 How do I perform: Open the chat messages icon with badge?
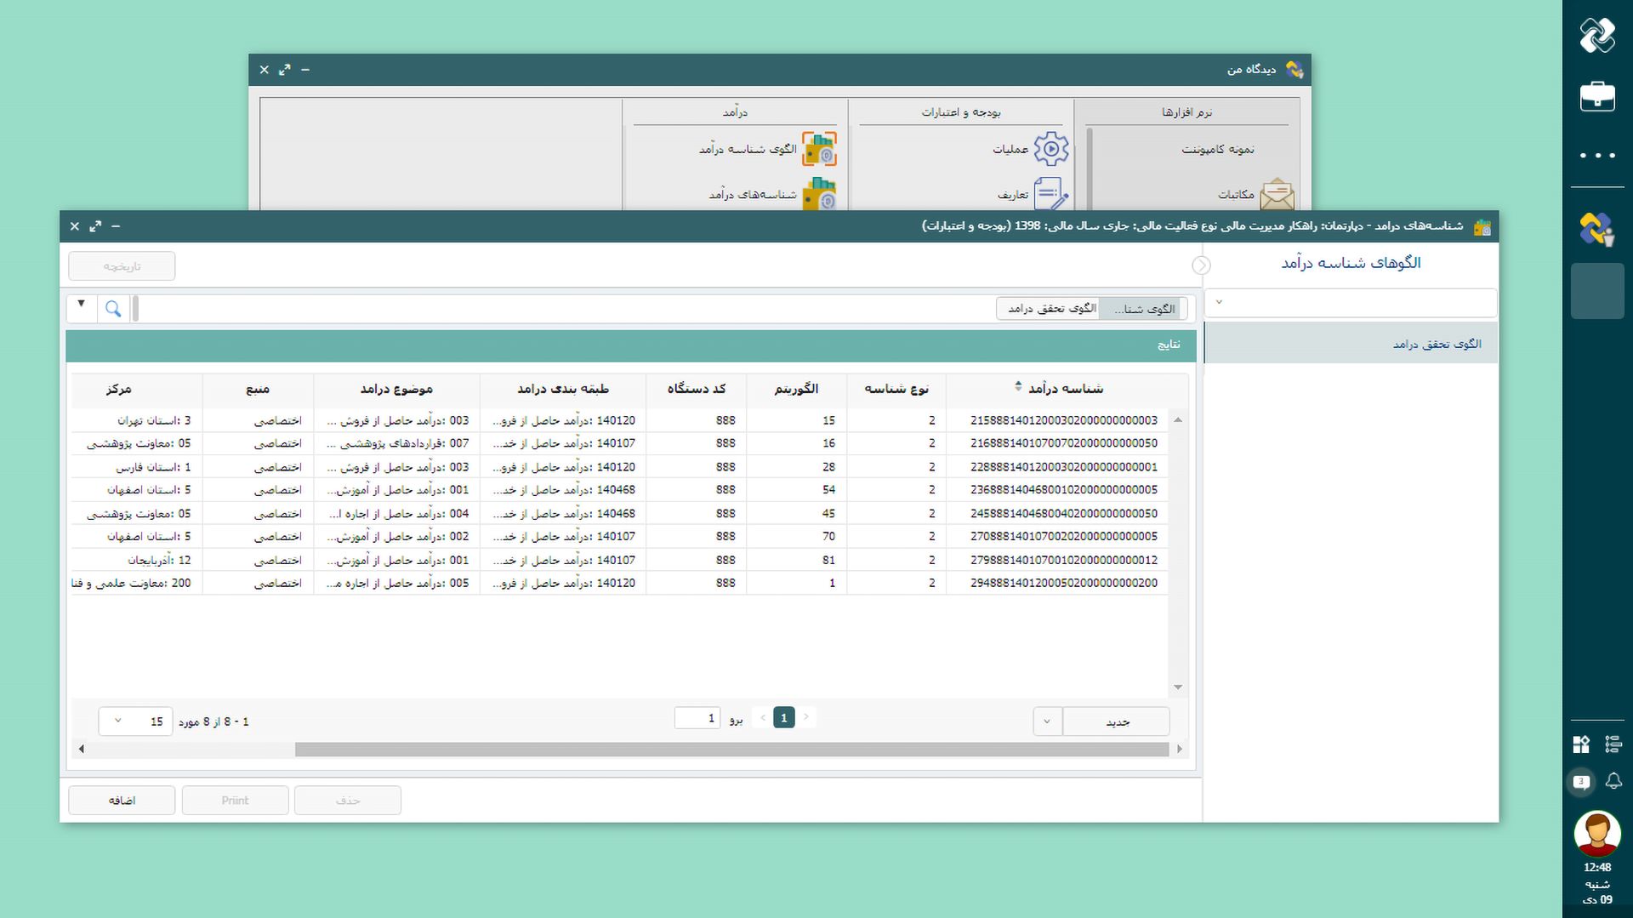point(1581,782)
